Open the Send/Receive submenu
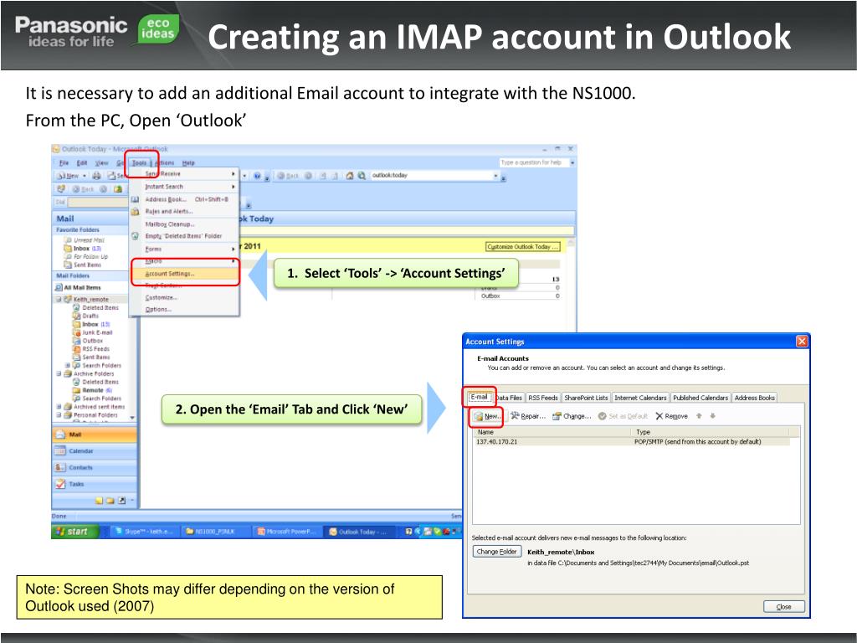 [x=184, y=174]
